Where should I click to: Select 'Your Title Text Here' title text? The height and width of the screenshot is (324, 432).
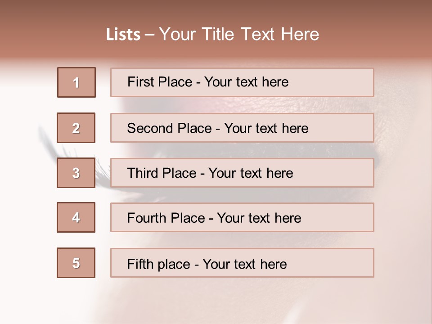pos(239,34)
